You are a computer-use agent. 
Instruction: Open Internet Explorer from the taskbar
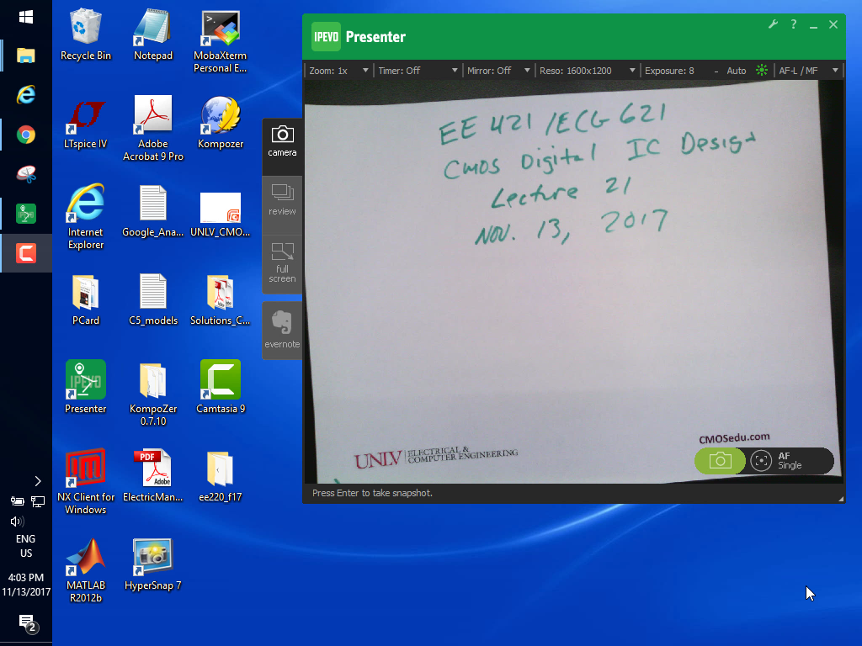point(26,95)
